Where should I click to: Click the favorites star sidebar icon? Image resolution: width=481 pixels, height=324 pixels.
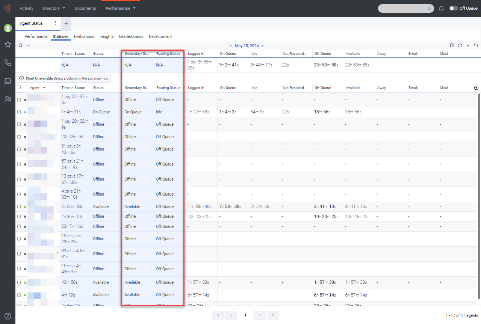(x=8, y=45)
